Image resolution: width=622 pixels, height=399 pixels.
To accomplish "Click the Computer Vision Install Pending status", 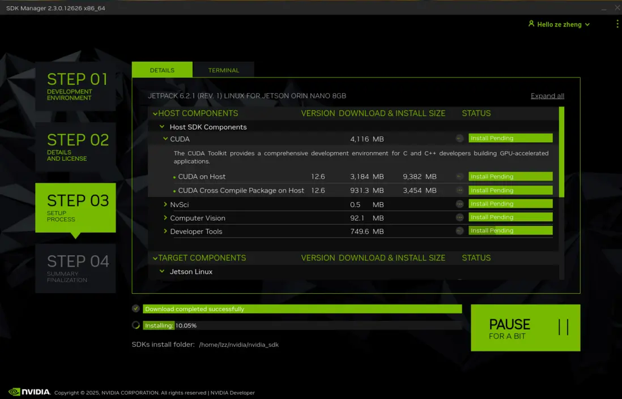I will (x=510, y=217).
